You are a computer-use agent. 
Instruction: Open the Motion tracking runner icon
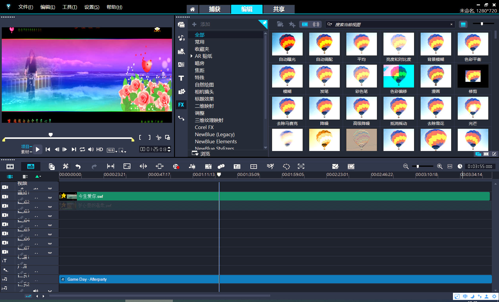pyautogui.click(x=270, y=166)
